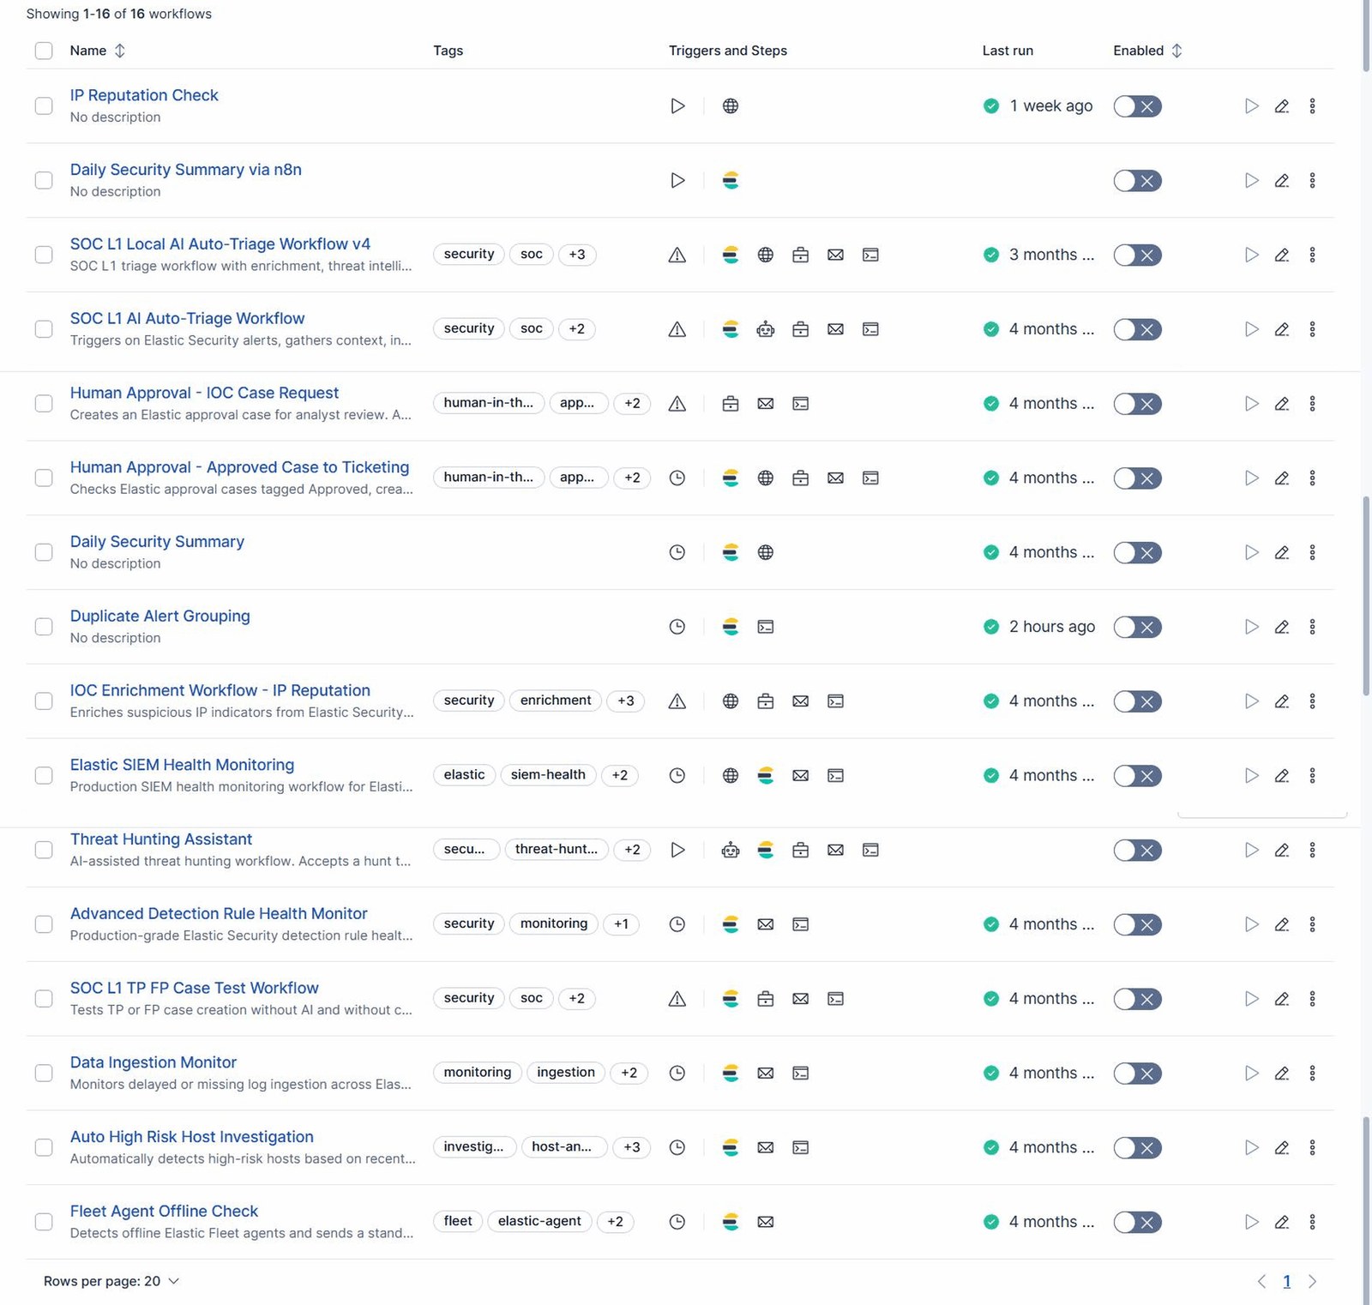Check the Daily Security Summary row checkbox
Viewport: 1372px width, 1305px height.
click(44, 552)
